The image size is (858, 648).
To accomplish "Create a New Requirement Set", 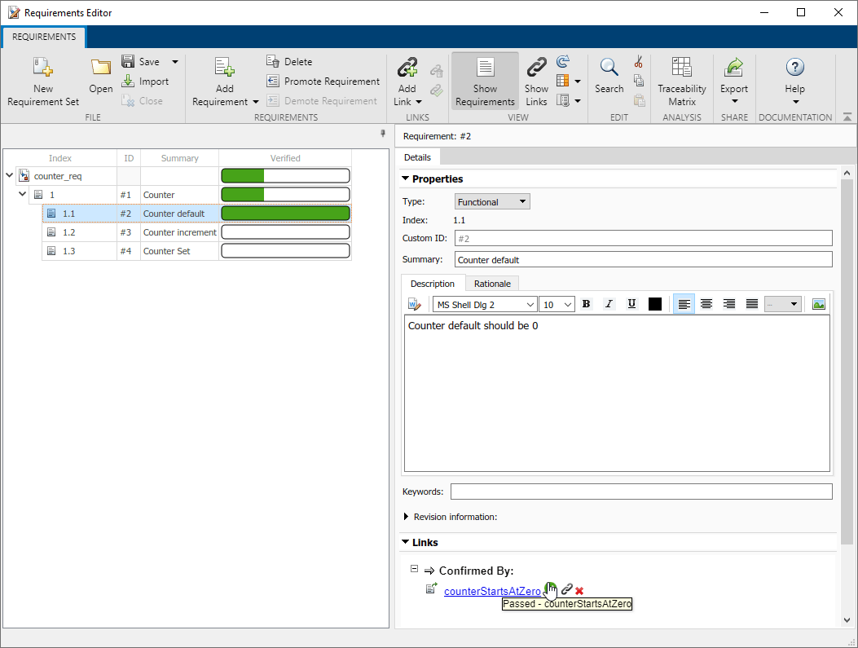I will 42,80.
